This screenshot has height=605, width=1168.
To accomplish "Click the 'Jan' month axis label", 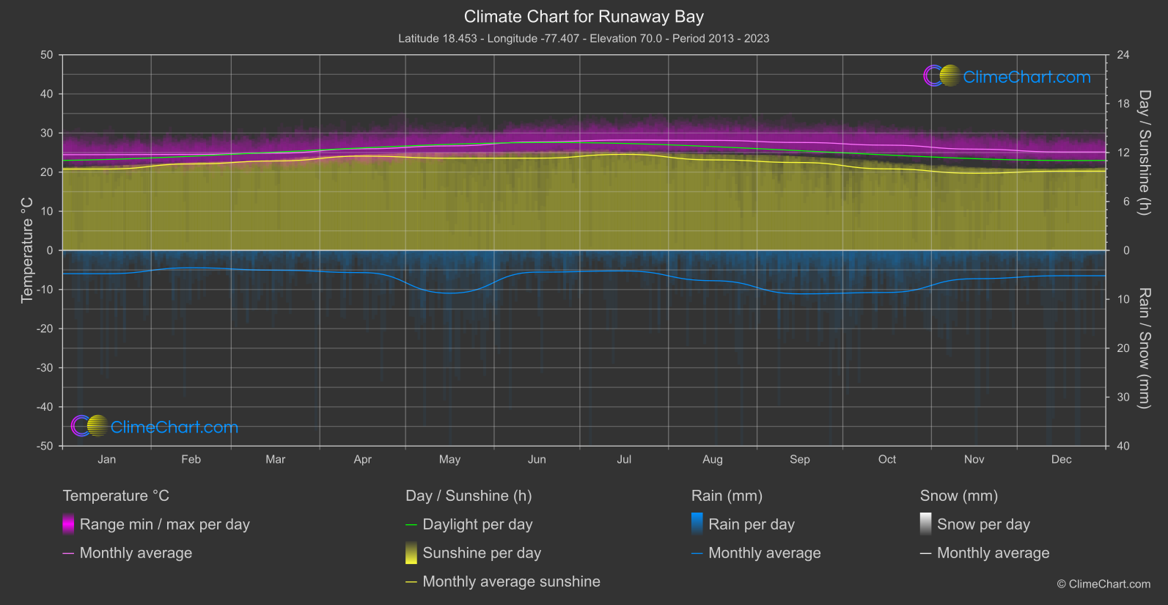I will click(107, 459).
